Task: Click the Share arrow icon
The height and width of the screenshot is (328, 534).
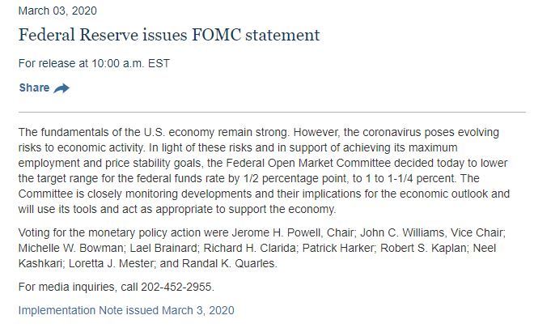Action: 61,88
